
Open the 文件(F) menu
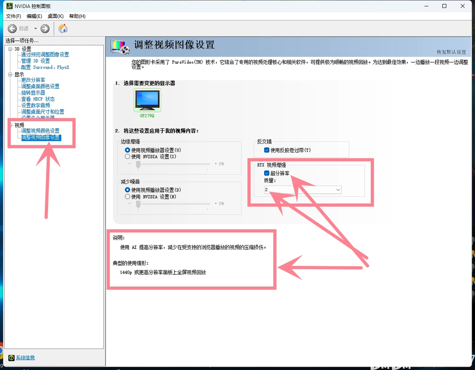pos(13,16)
